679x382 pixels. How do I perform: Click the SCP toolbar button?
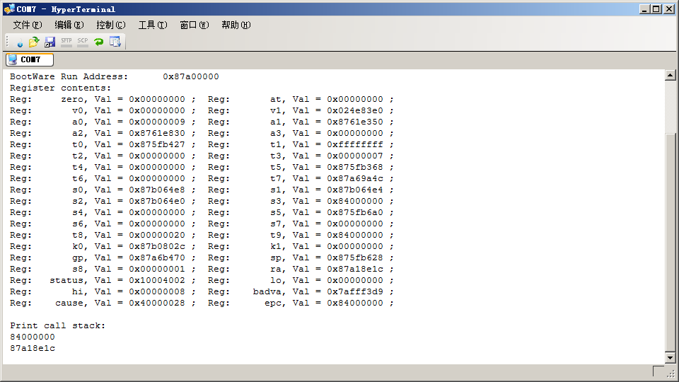pos(83,42)
